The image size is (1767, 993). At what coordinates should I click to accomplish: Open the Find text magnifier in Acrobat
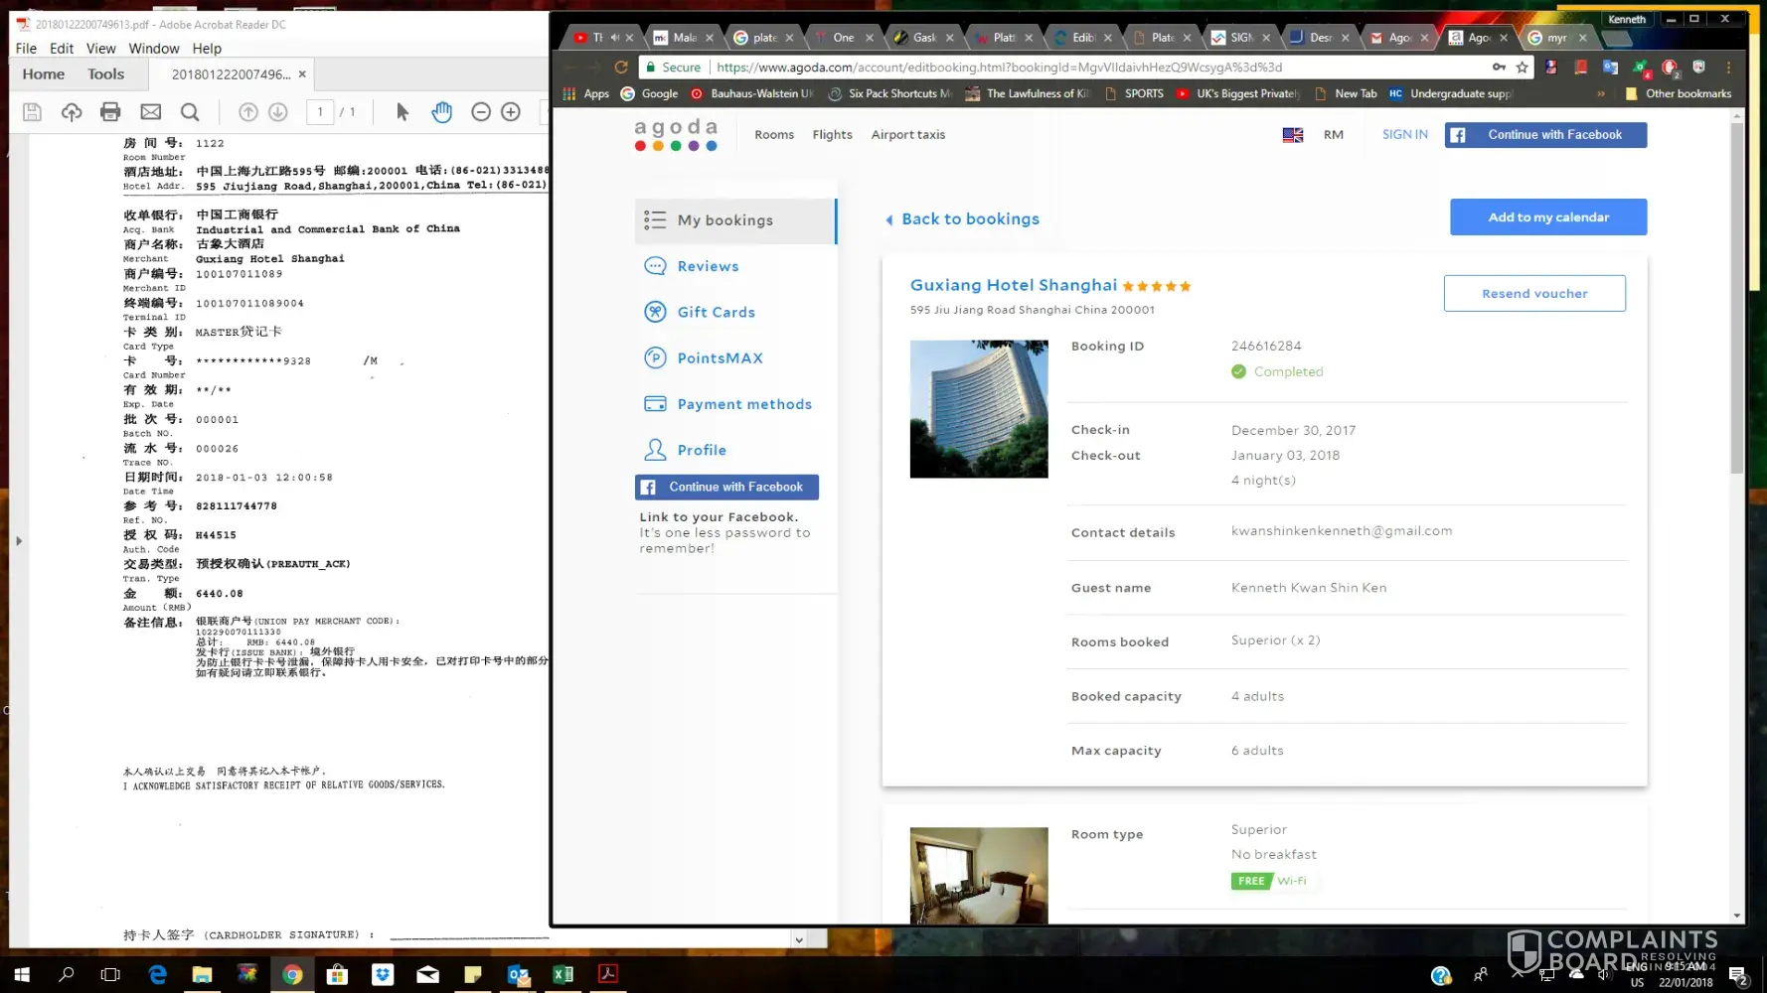tap(190, 112)
